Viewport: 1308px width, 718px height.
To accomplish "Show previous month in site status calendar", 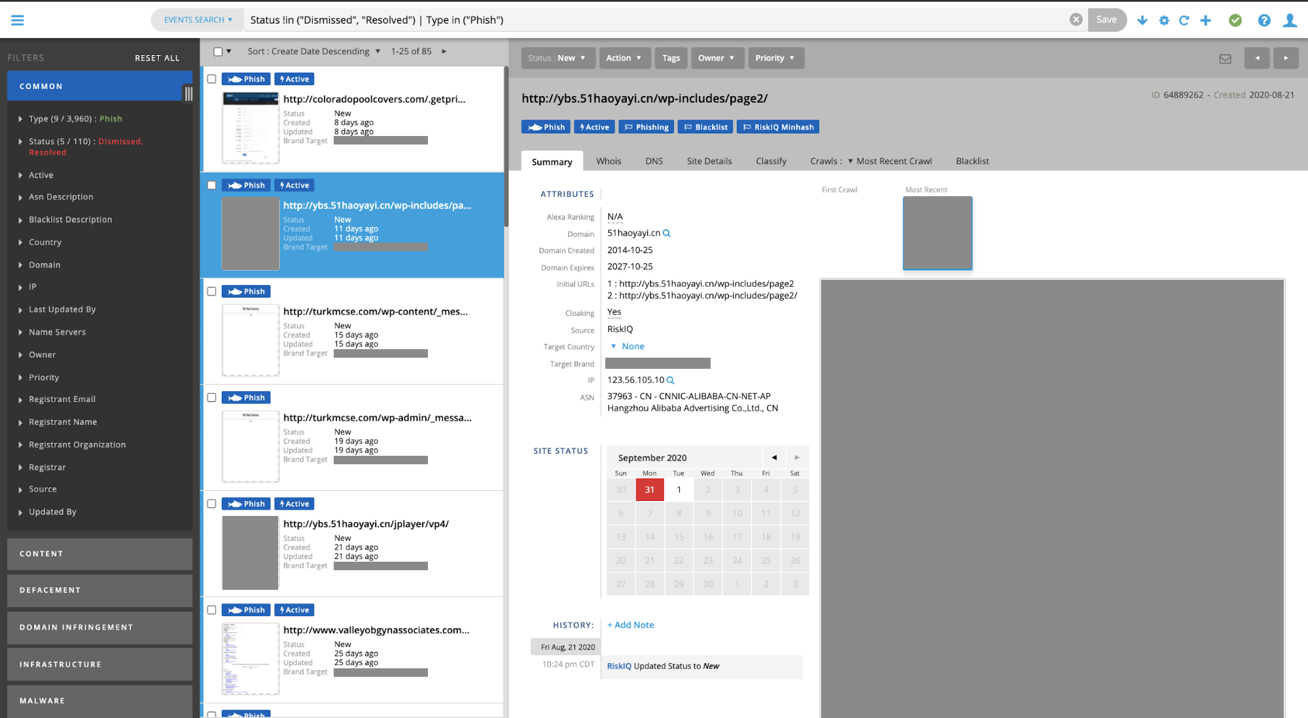I will pos(774,457).
